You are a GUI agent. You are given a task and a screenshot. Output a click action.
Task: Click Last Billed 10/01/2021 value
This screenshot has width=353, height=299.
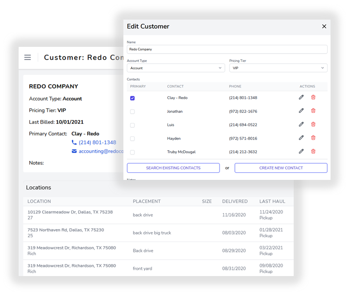click(x=69, y=122)
